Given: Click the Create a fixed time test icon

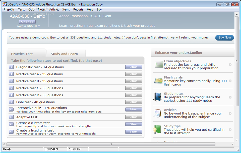Looking at the screenshot, I should tap(11, 131).
